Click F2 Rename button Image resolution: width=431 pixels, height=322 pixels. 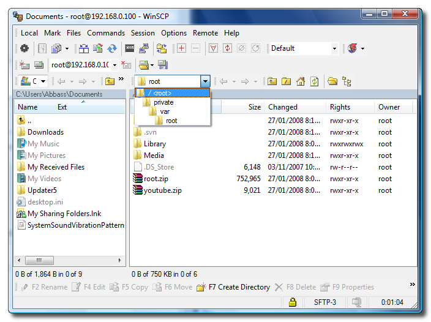pyautogui.click(x=45, y=287)
